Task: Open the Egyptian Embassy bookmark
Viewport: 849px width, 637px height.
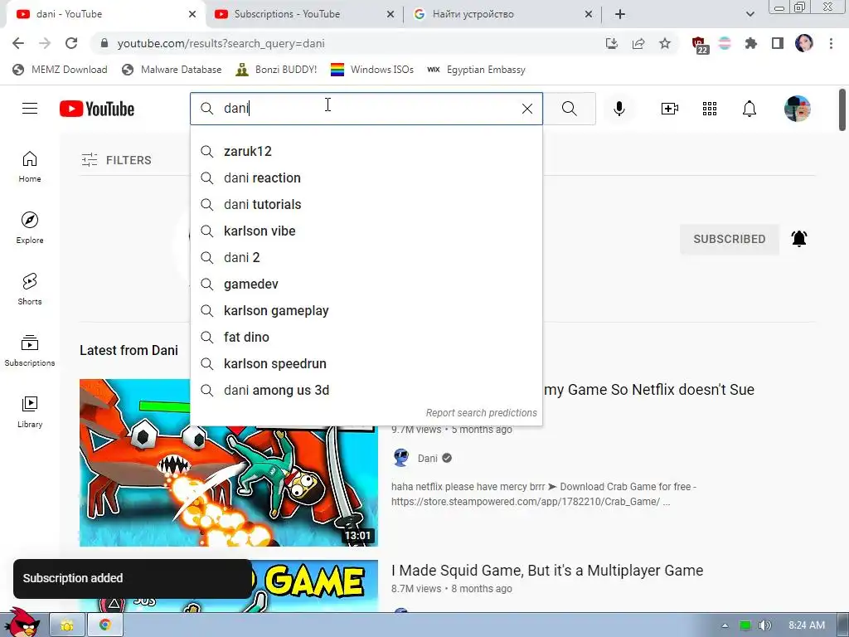Action: tap(477, 70)
